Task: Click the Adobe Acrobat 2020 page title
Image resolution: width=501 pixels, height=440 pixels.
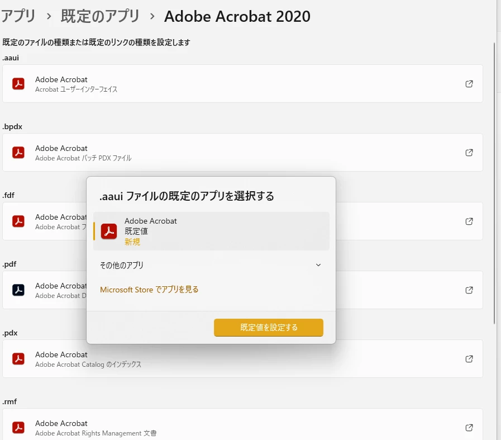Action: pyautogui.click(x=237, y=16)
